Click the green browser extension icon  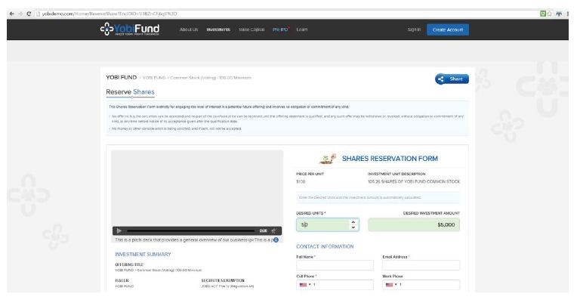(x=545, y=14)
